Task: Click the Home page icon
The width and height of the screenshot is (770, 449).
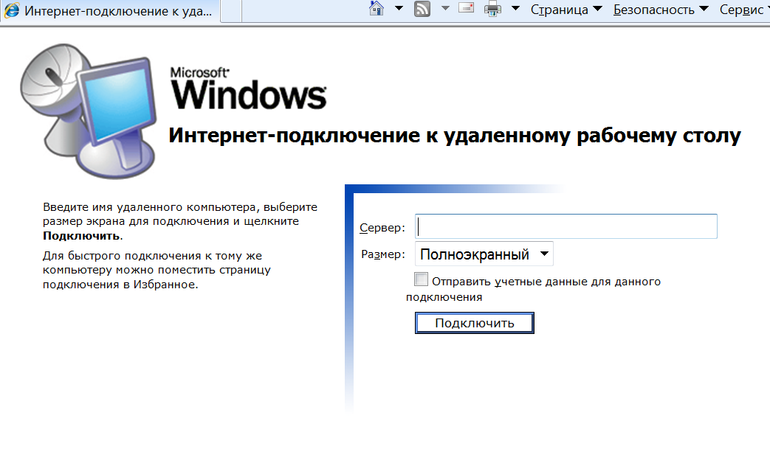Action: pos(377,8)
